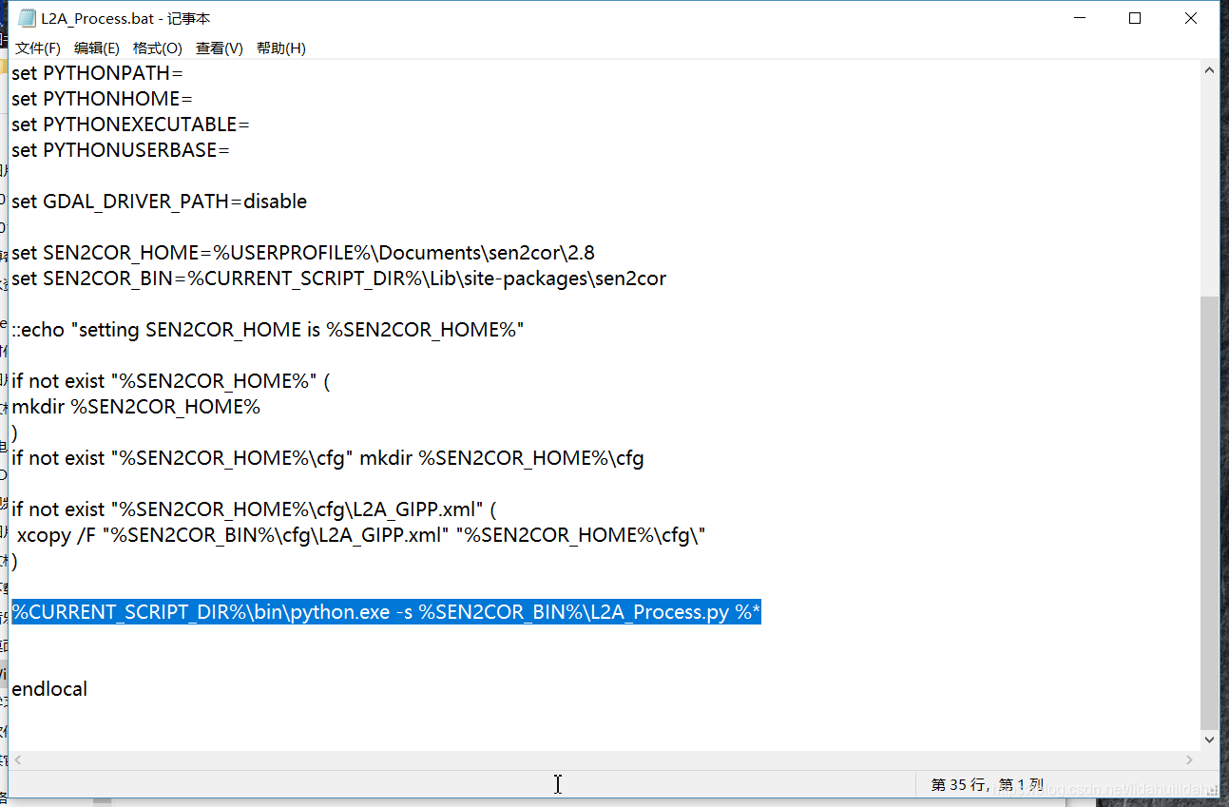
Task: Click the line setting SEN2COR_HOME path
Action: 303,253
